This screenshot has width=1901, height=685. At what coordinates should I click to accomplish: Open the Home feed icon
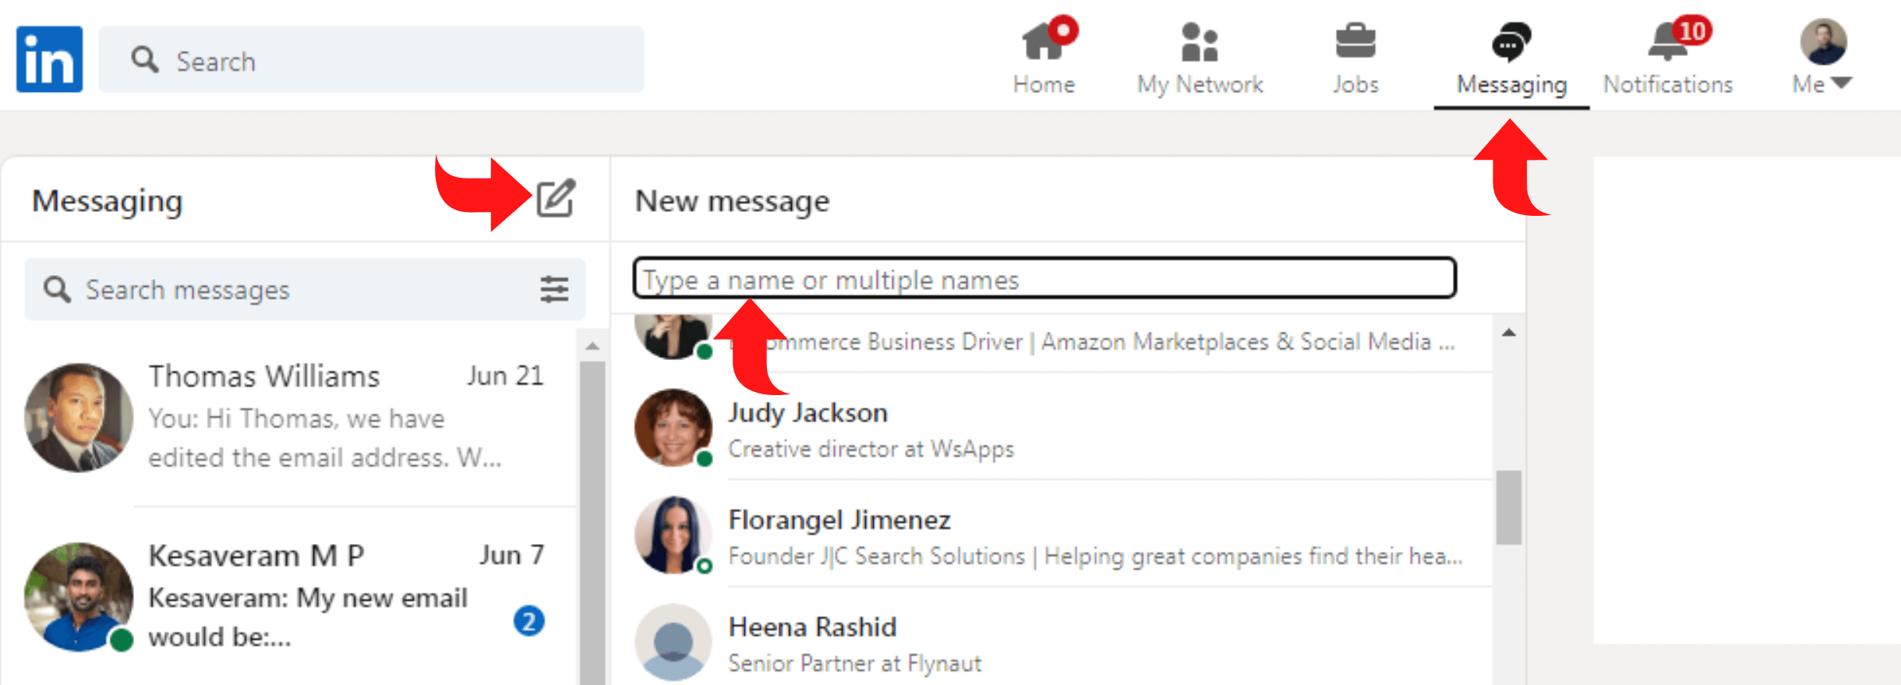click(x=1044, y=43)
